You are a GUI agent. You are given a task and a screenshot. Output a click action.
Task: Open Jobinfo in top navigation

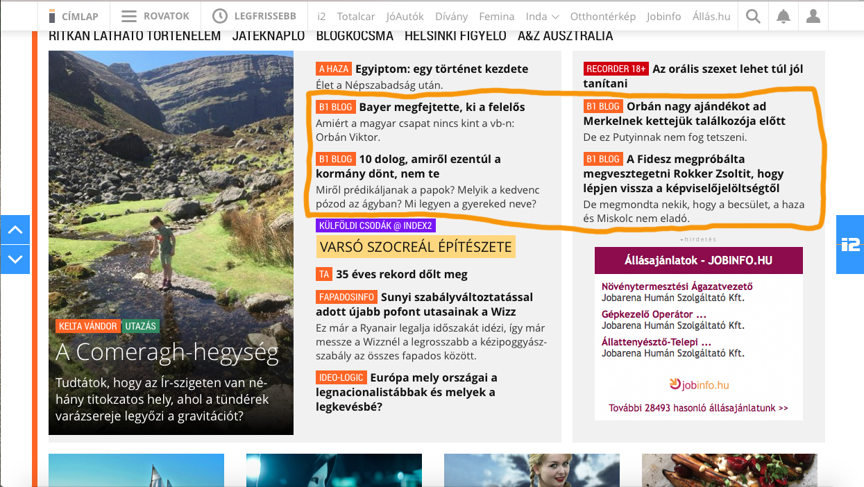pyautogui.click(x=664, y=16)
